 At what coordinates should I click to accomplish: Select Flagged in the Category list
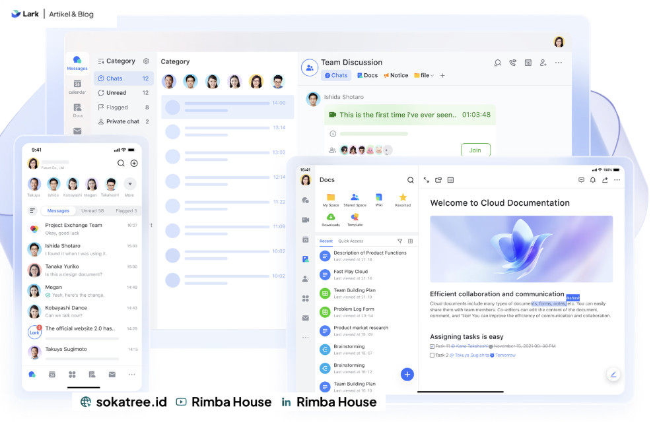point(123,107)
